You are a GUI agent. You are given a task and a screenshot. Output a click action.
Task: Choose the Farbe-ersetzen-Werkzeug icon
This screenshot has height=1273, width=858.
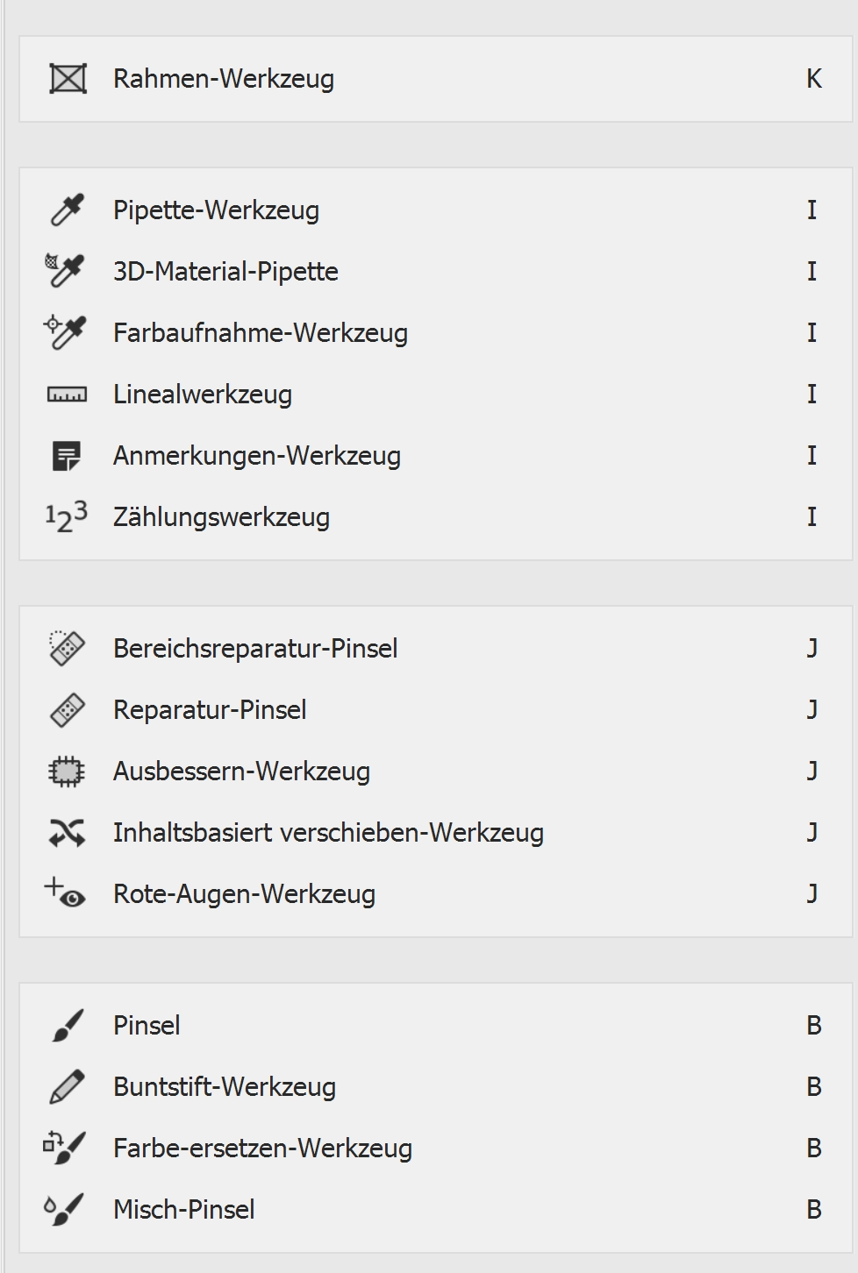click(x=66, y=1148)
